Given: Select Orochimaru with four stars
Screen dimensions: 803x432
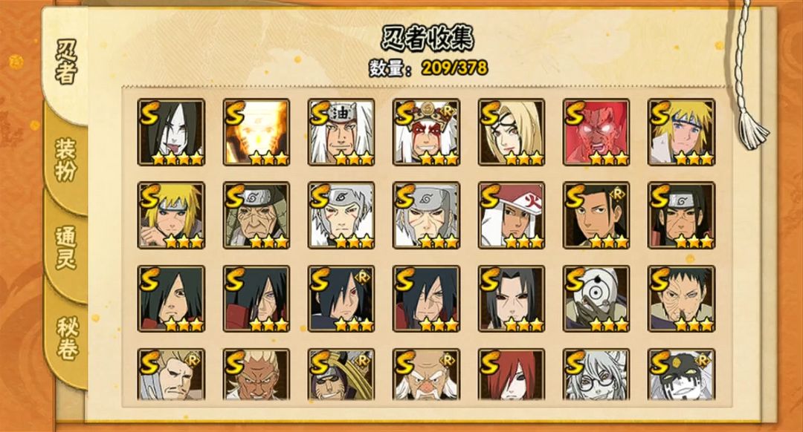Looking at the screenshot, I should [171, 132].
